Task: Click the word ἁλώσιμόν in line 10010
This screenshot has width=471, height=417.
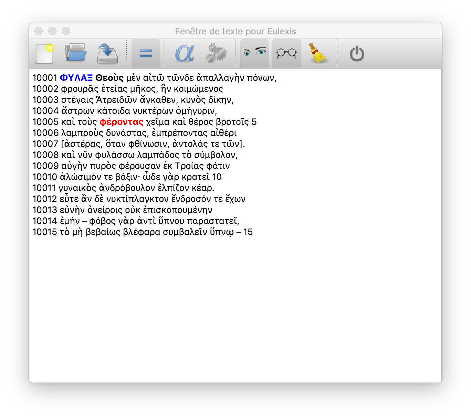Action: click(81, 177)
